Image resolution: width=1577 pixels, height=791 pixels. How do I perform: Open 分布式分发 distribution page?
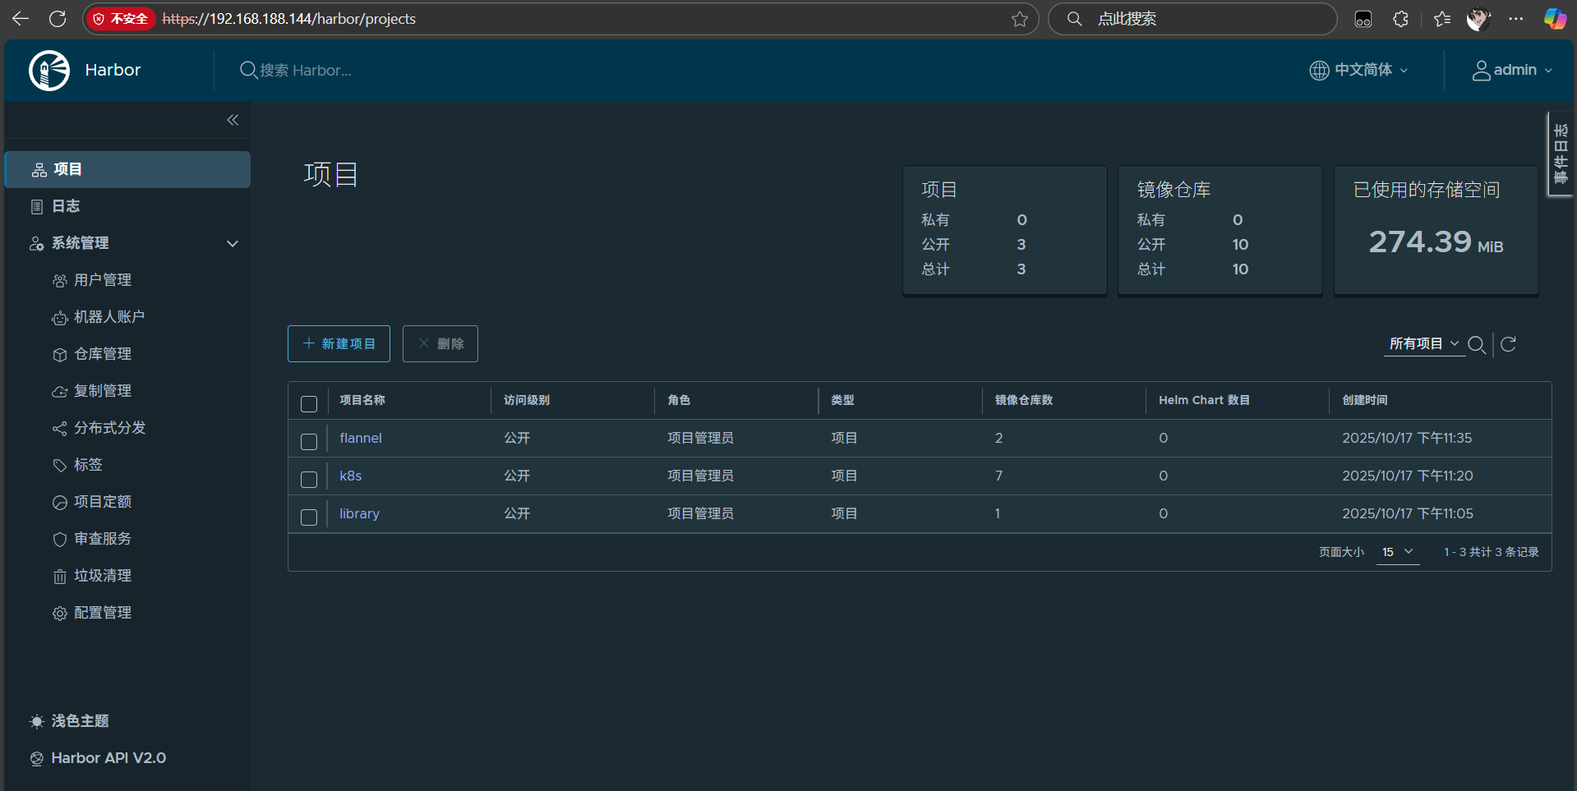(109, 428)
